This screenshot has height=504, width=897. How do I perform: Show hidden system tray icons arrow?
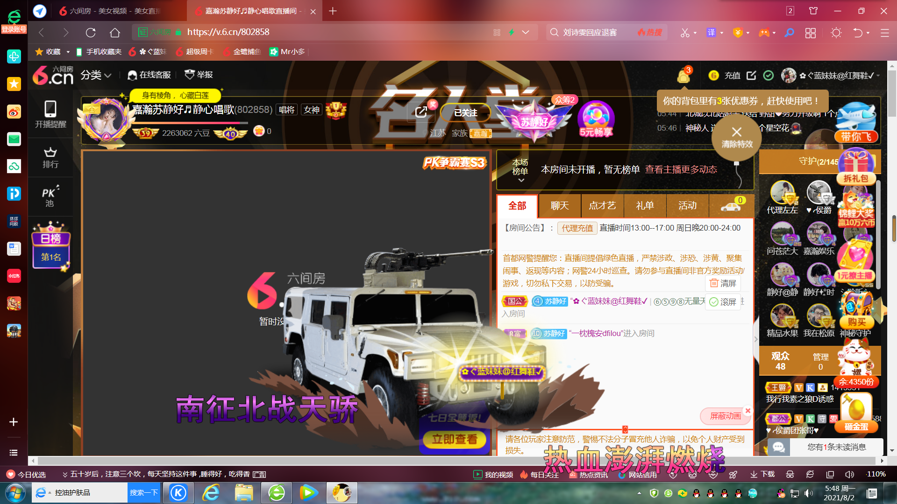[639, 493]
